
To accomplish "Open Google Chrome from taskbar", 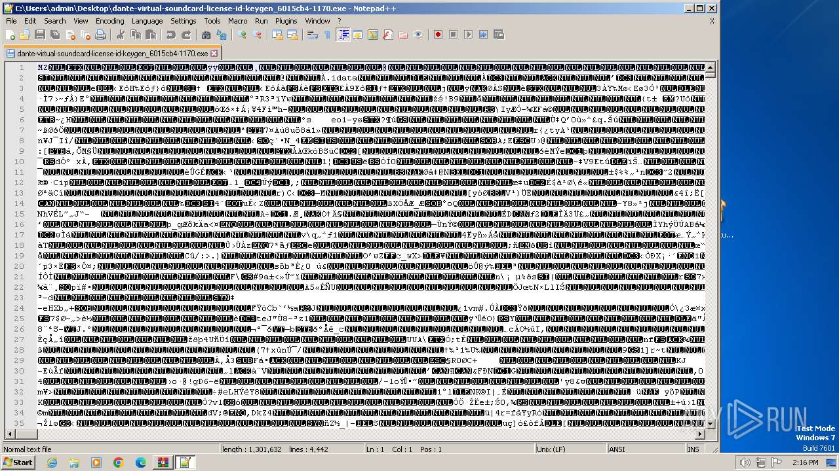I will click(119, 462).
